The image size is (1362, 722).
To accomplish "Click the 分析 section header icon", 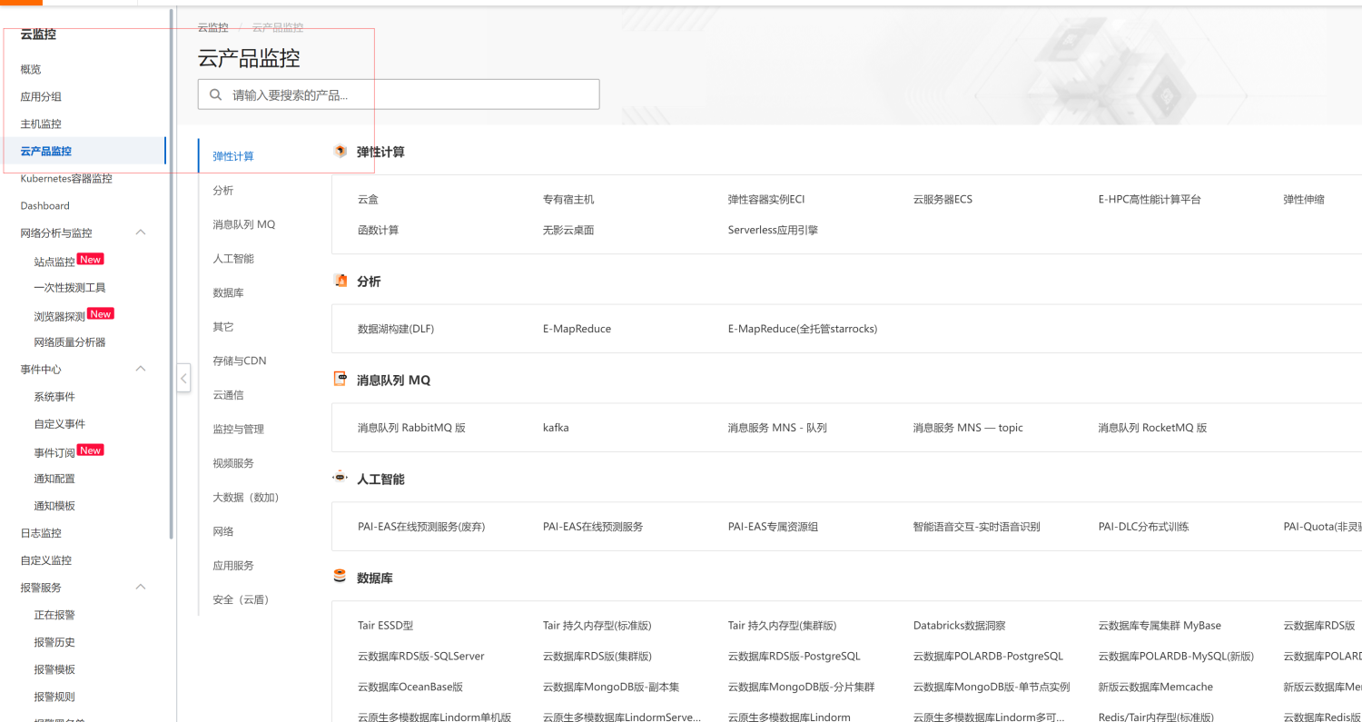I will (x=340, y=281).
